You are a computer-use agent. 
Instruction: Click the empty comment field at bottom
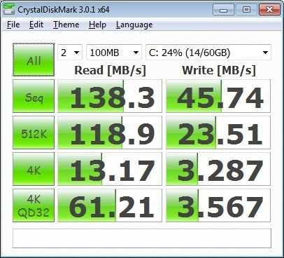142,238
